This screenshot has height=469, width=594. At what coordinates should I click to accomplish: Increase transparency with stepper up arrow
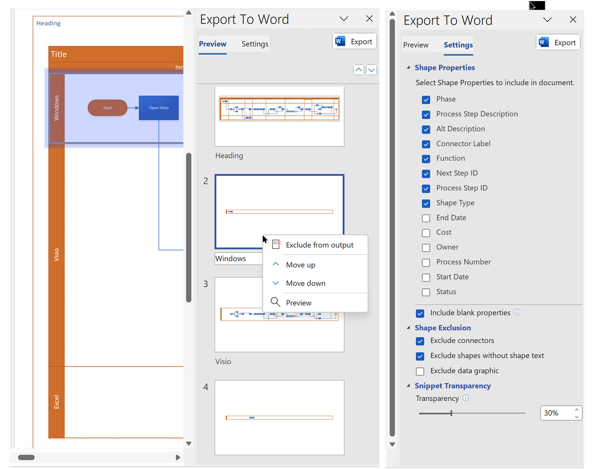577,410
